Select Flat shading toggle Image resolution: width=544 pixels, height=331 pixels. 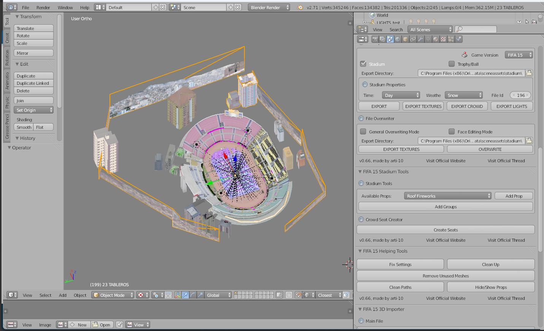click(43, 127)
